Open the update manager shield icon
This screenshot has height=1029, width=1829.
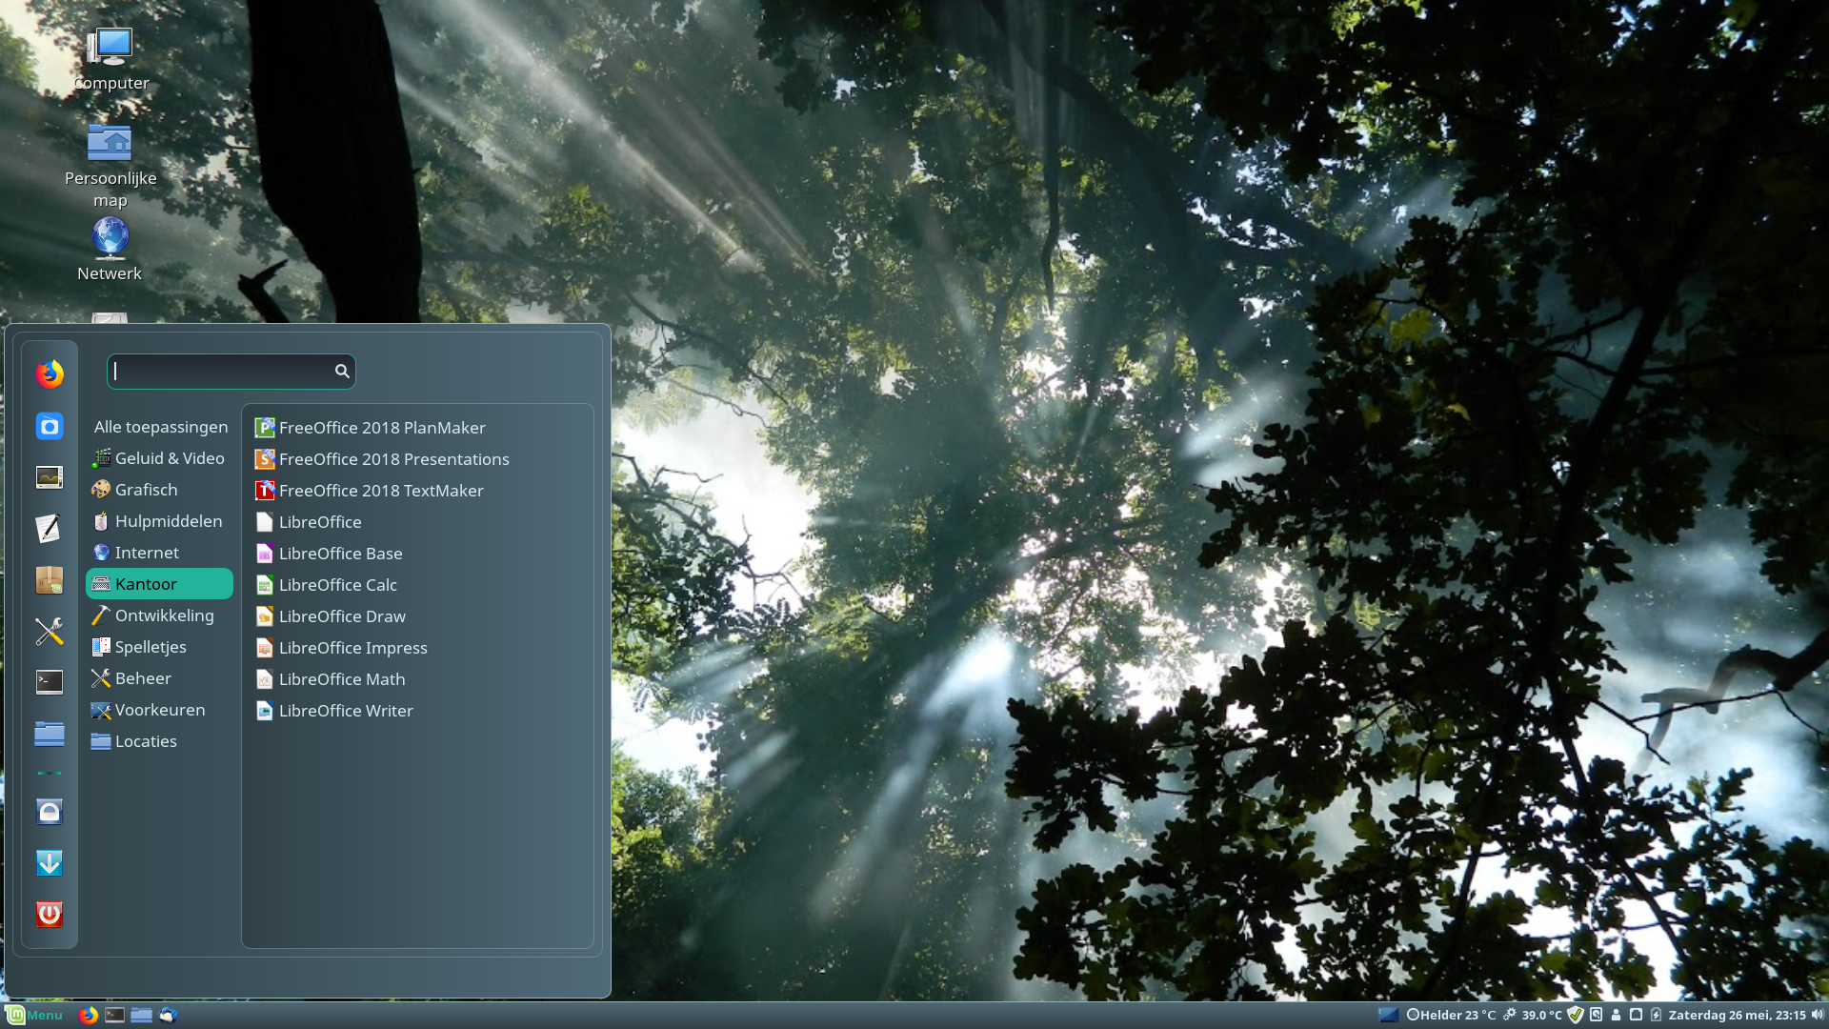pyautogui.click(x=1576, y=1015)
